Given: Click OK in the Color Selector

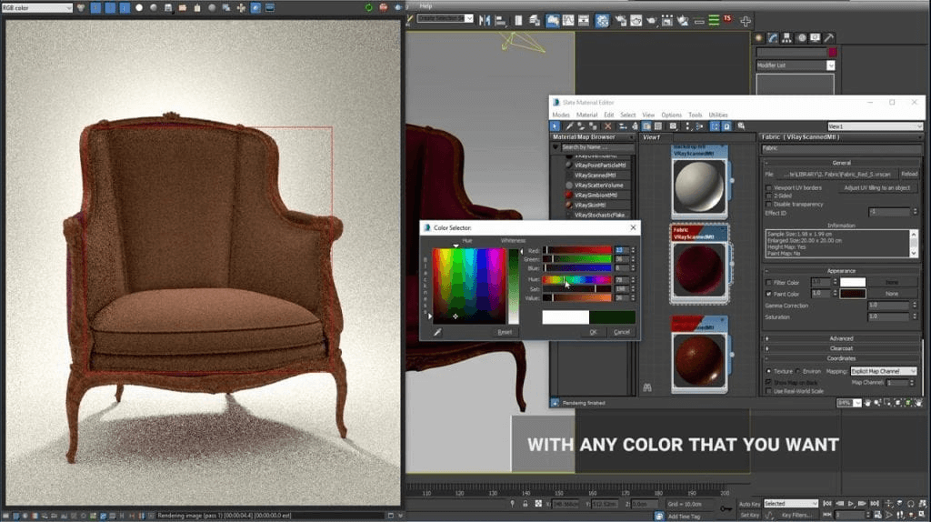Looking at the screenshot, I should tap(593, 332).
